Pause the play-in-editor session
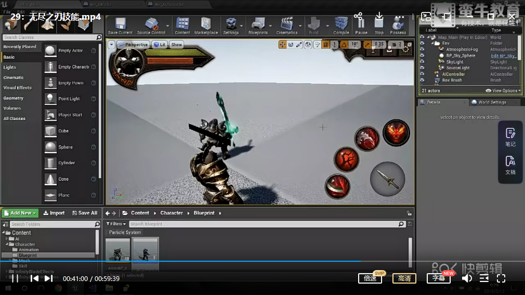The image size is (525, 295). tap(361, 26)
